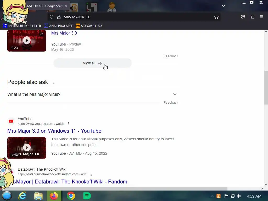The height and width of the screenshot is (201, 268).
Task: Open the green document app in the taskbar
Action: pos(87,196)
